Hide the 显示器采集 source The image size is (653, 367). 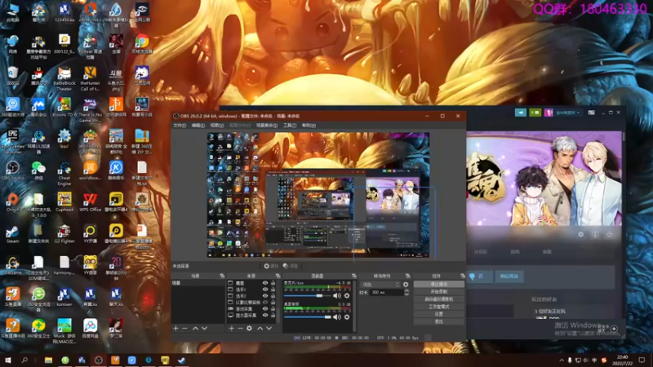(264, 316)
